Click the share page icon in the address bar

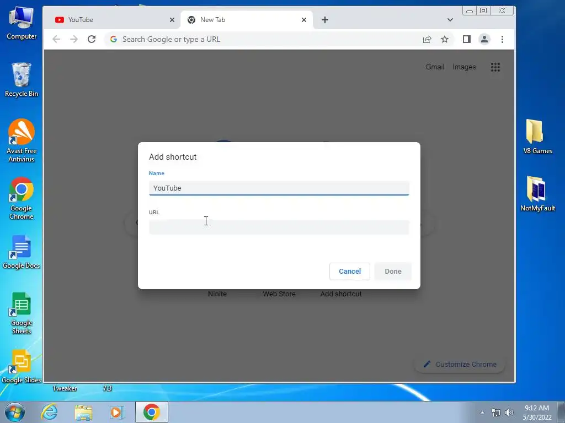tap(427, 39)
